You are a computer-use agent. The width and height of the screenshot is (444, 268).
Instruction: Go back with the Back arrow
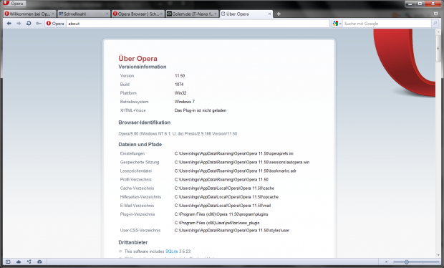click(9, 24)
